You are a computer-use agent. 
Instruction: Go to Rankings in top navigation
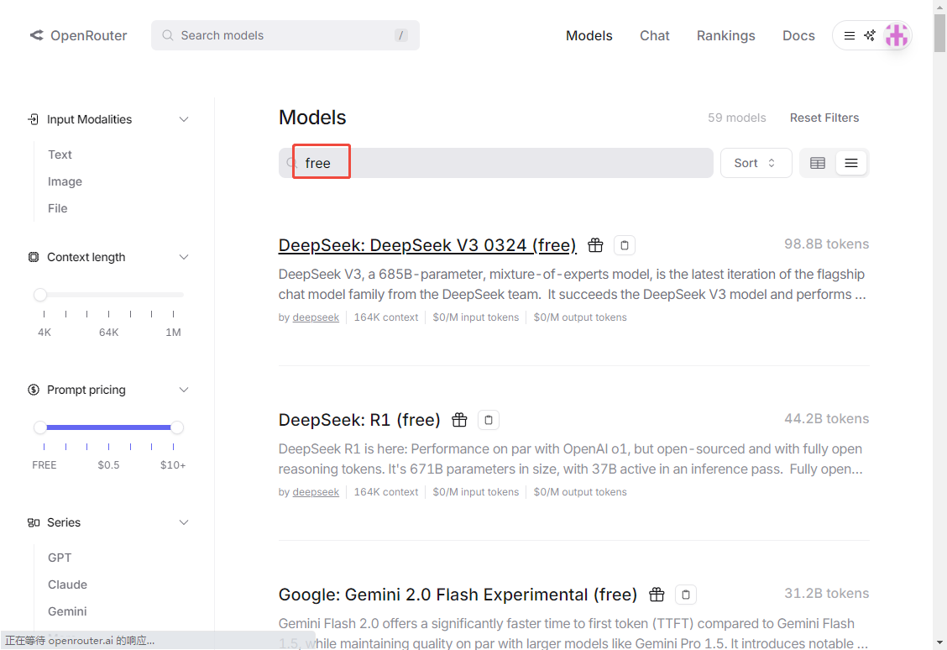725,35
